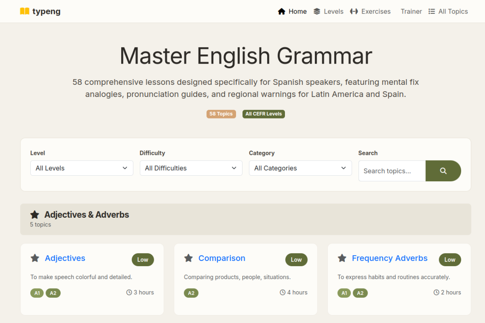The width and height of the screenshot is (485, 323).
Task: Click the Search filter label
Action: click(368, 153)
